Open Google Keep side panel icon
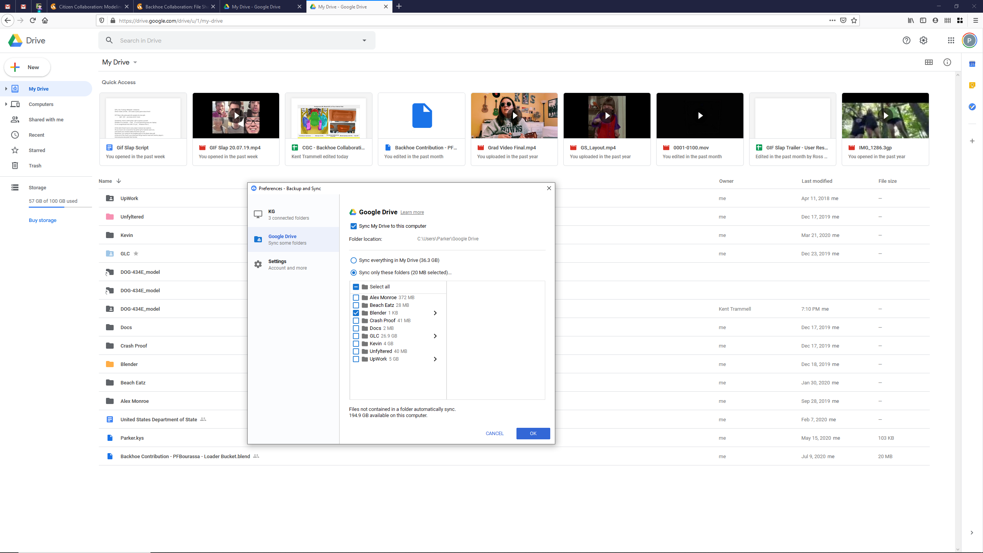Viewport: 983px width, 553px height. pyautogui.click(x=972, y=85)
